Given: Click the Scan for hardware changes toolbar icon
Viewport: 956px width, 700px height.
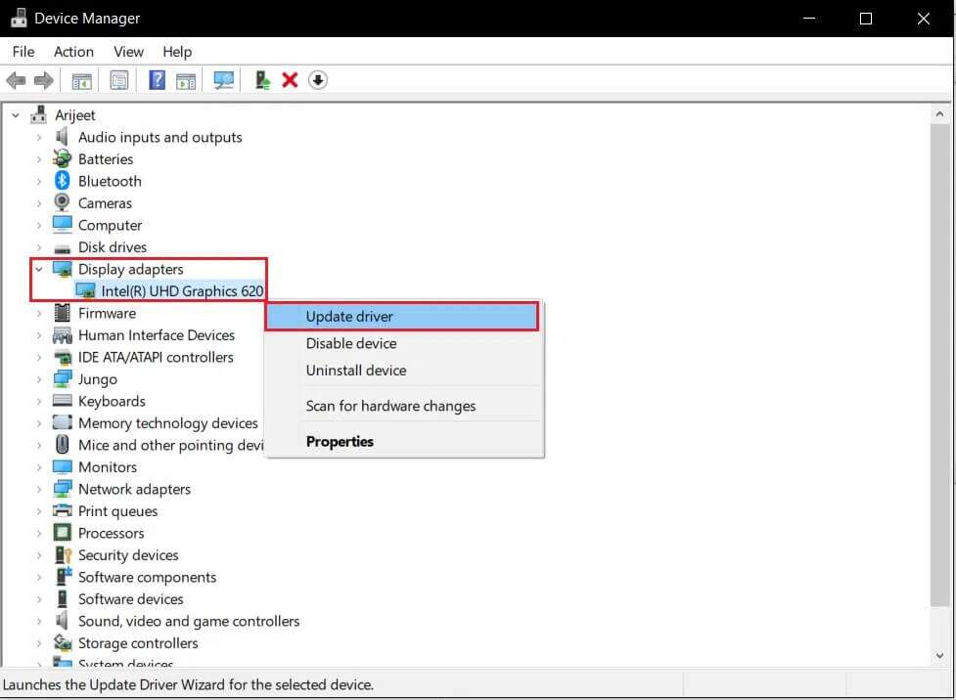Looking at the screenshot, I should tap(224, 80).
